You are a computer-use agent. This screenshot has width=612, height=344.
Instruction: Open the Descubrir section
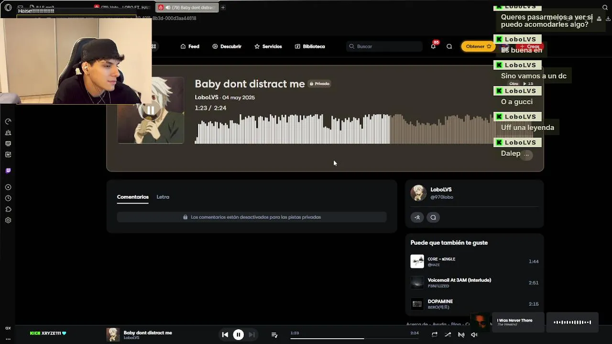[227, 46]
